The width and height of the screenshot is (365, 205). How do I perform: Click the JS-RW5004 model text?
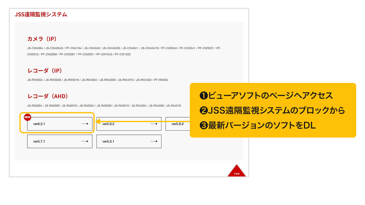tap(35, 80)
